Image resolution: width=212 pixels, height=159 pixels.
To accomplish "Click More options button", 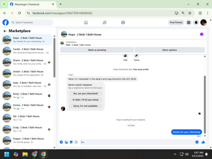I will pyautogui.click(x=170, y=50).
